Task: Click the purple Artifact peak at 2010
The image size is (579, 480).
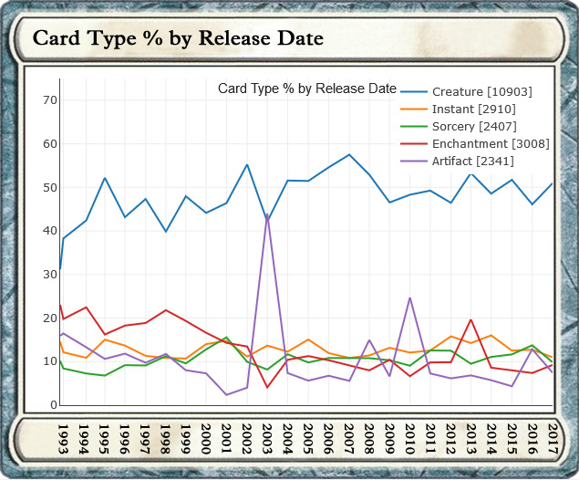Action: 410,297
